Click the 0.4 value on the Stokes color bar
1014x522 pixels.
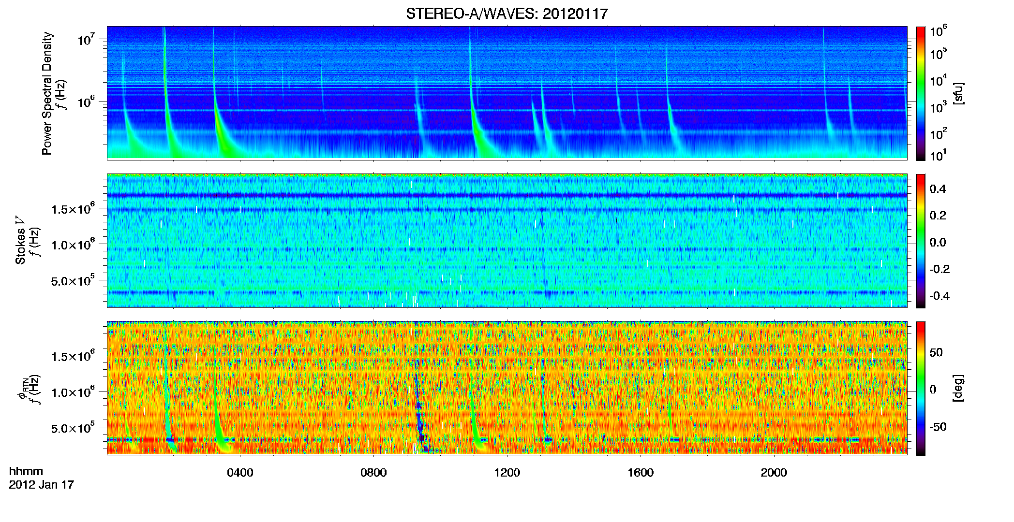click(x=938, y=189)
